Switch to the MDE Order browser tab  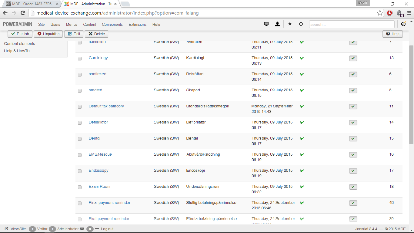click(32, 4)
